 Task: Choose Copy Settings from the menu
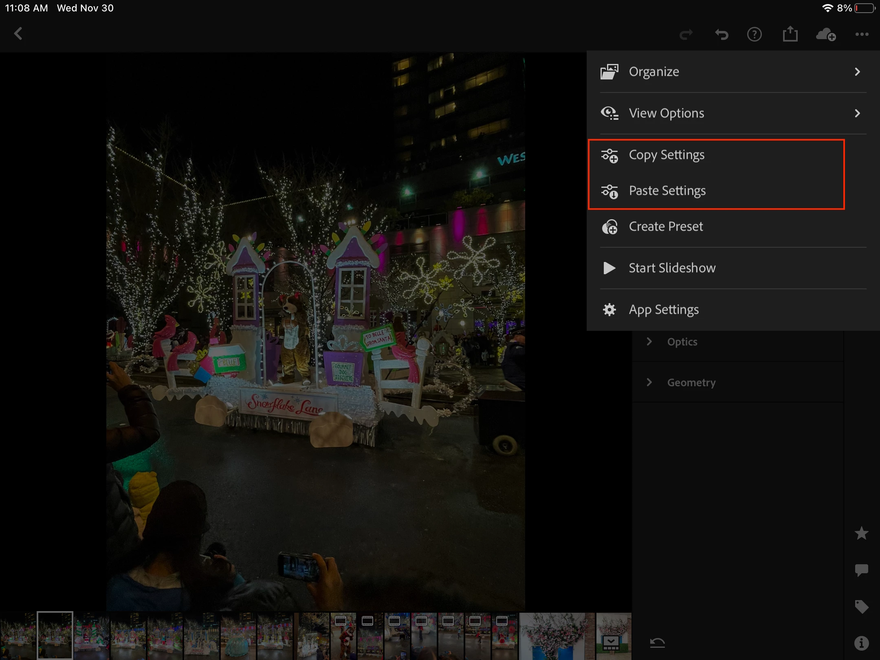[x=667, y=155]
